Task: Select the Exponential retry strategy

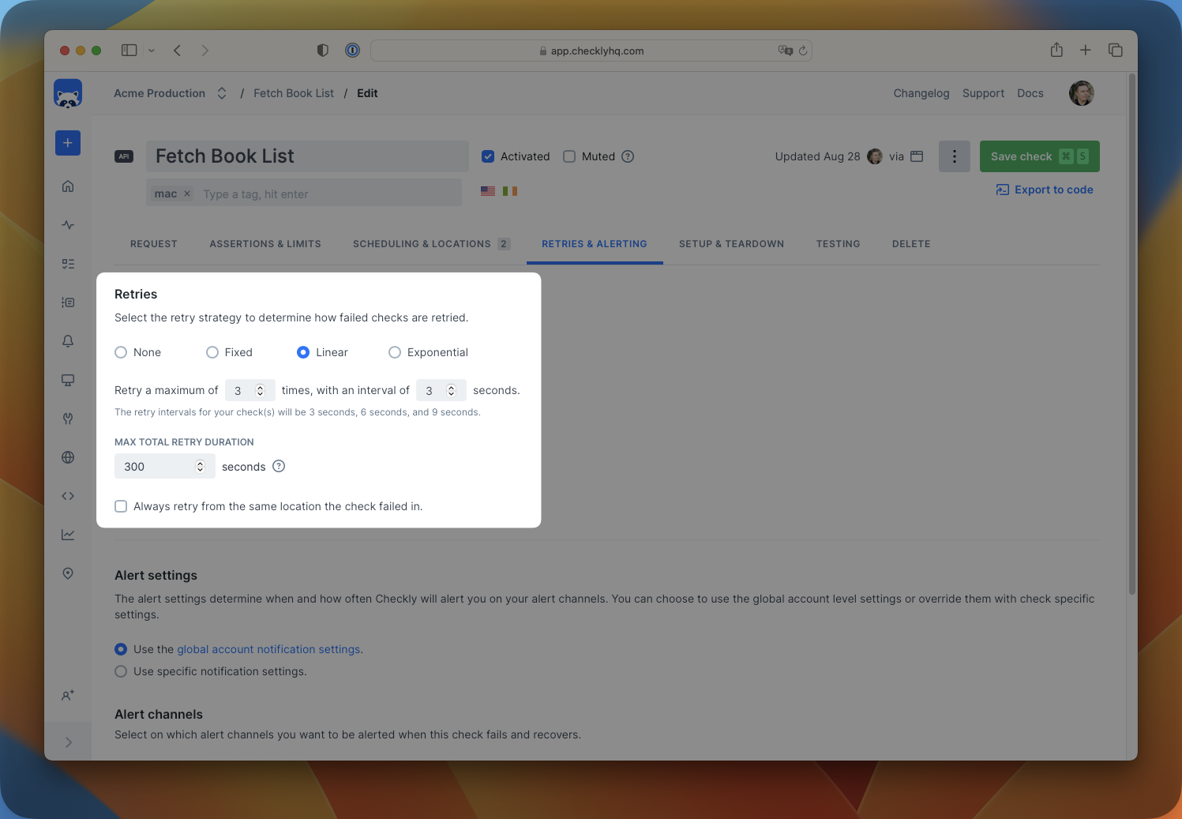Action: click(x=395, y=352)
